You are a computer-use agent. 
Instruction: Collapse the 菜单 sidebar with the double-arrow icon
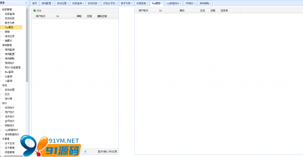pyautogui.click(x=26, y=3)
